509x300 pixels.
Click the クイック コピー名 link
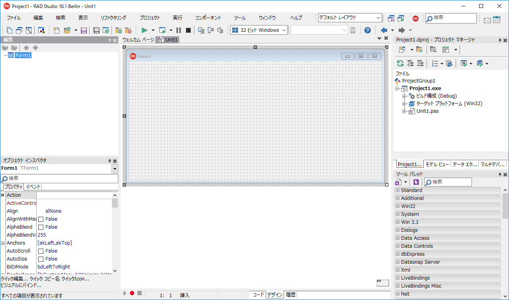(x=45, y=279)
